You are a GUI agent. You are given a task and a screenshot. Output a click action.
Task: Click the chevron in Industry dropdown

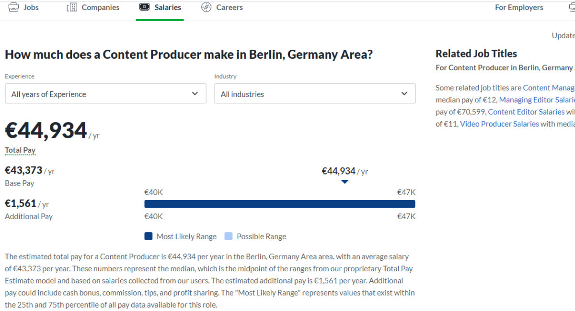(x=404, y=94)
